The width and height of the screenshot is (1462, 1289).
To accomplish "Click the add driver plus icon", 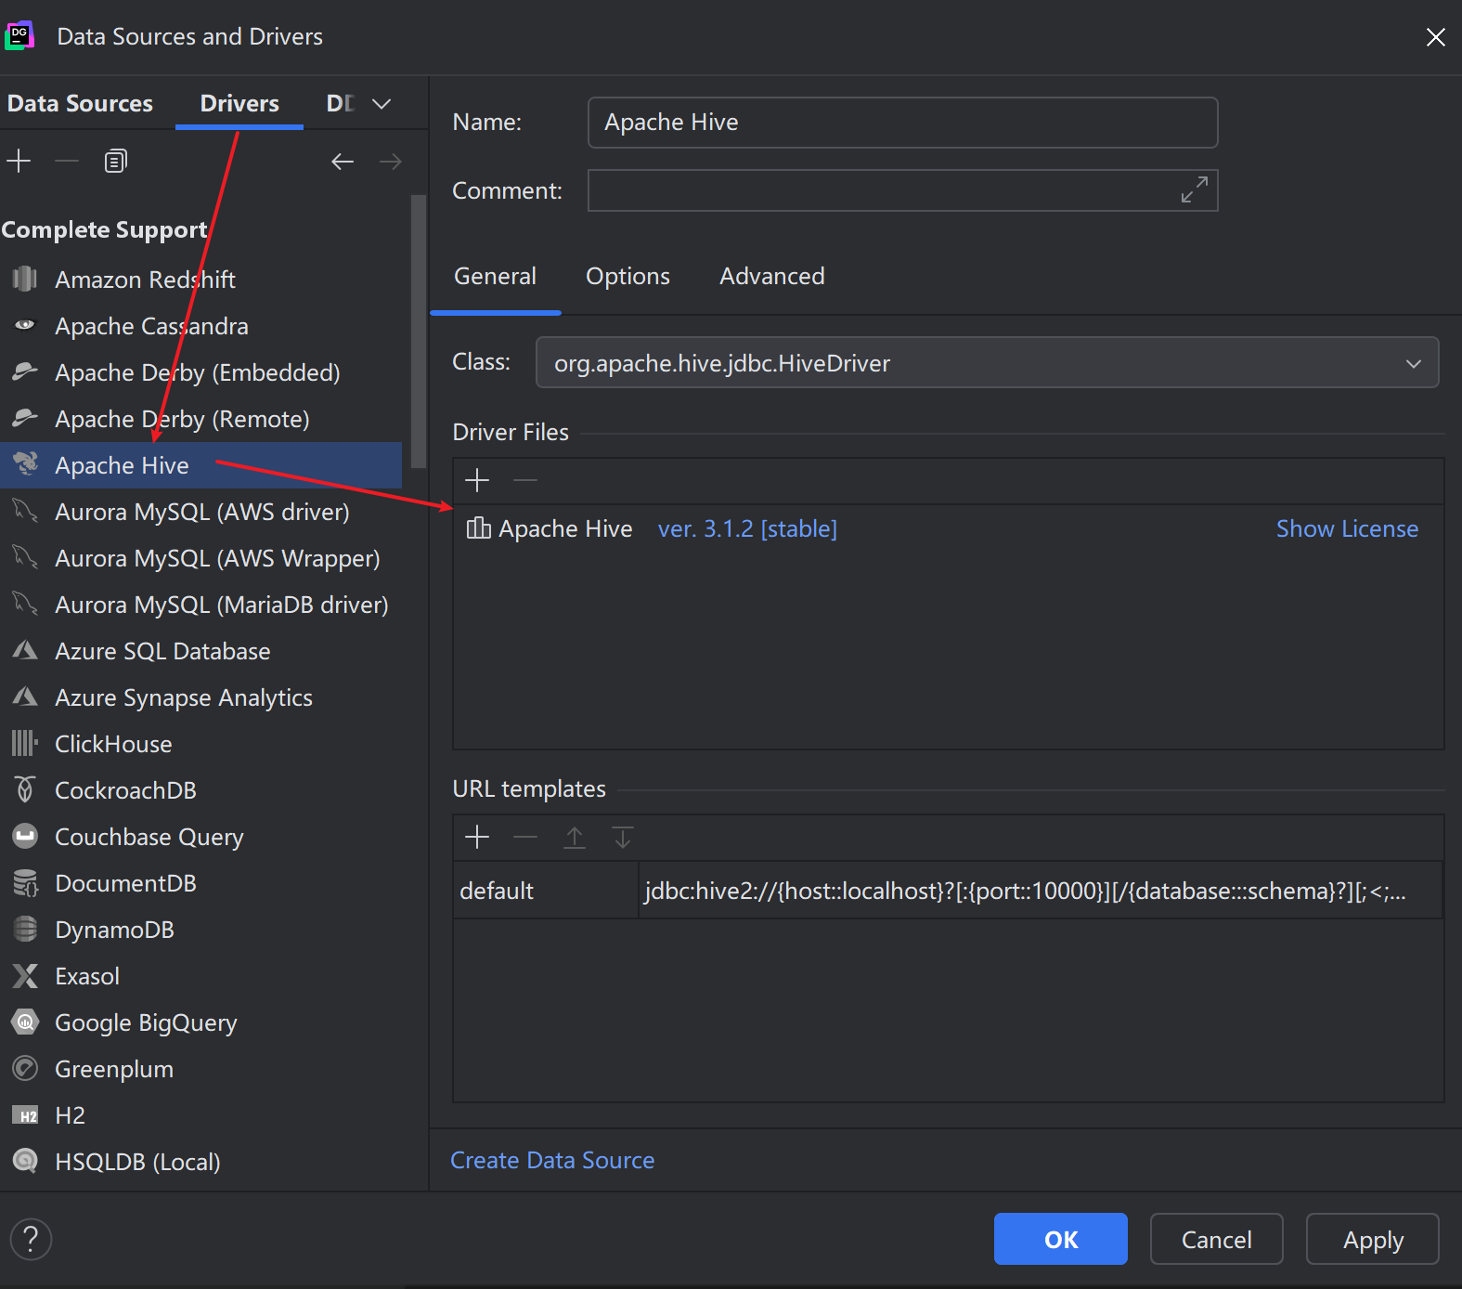I will [19, 161].
